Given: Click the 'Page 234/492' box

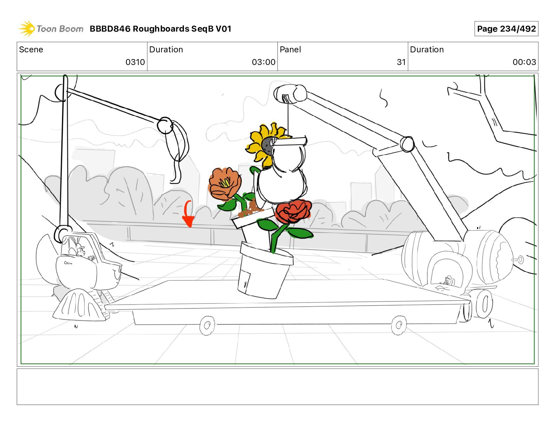Looking at the screenshot, I should pyautogui.click(x=506, y=29).
